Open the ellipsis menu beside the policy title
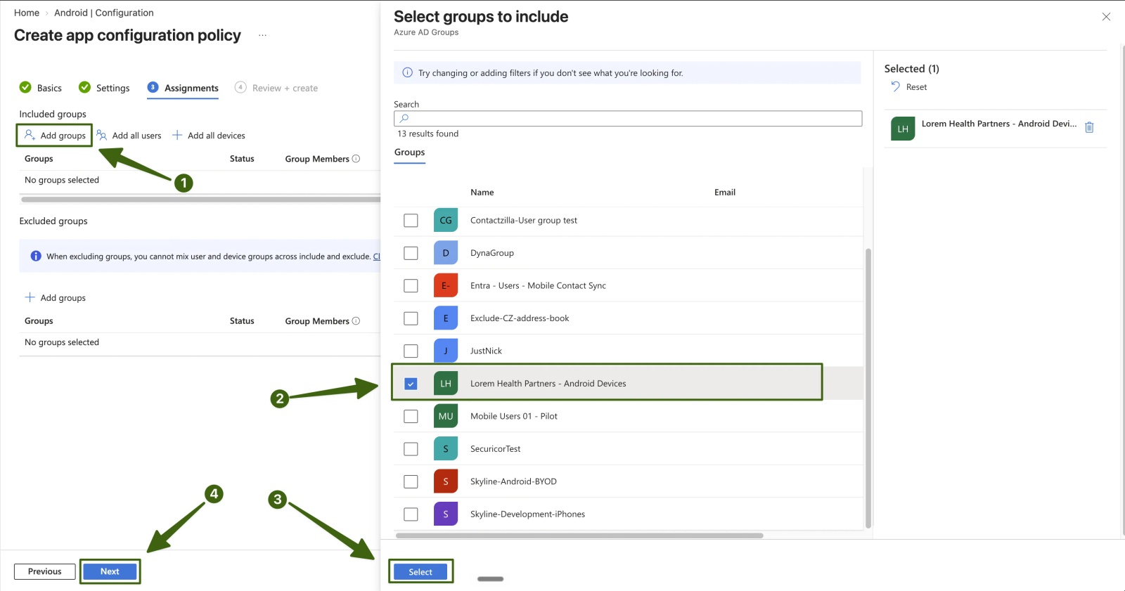 (262, 35)
